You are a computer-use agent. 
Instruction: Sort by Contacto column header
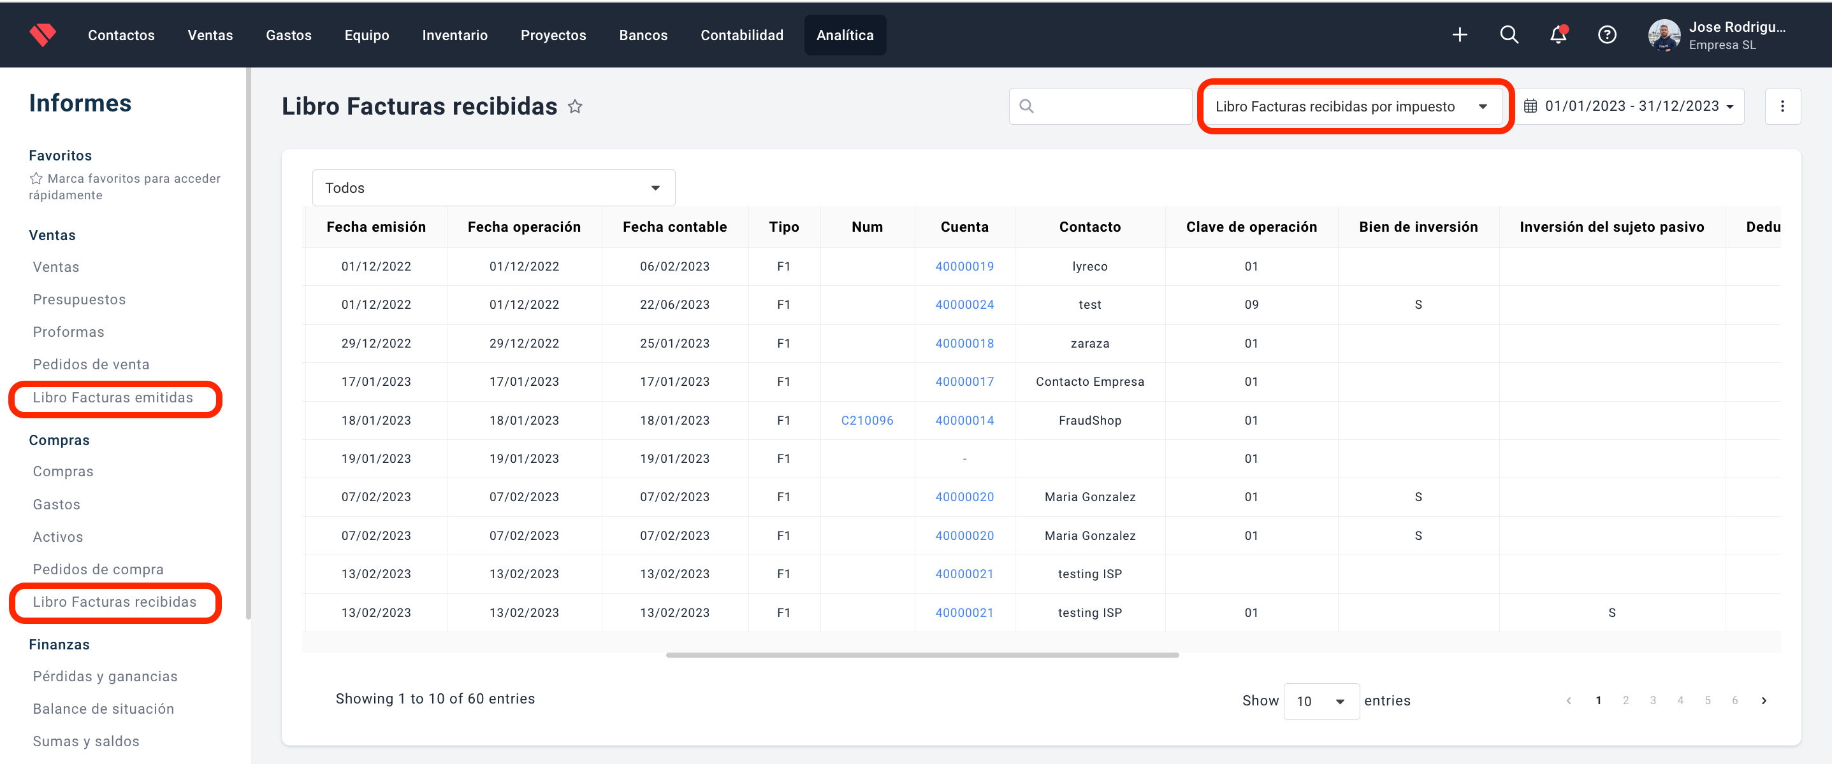[1089, 227]
